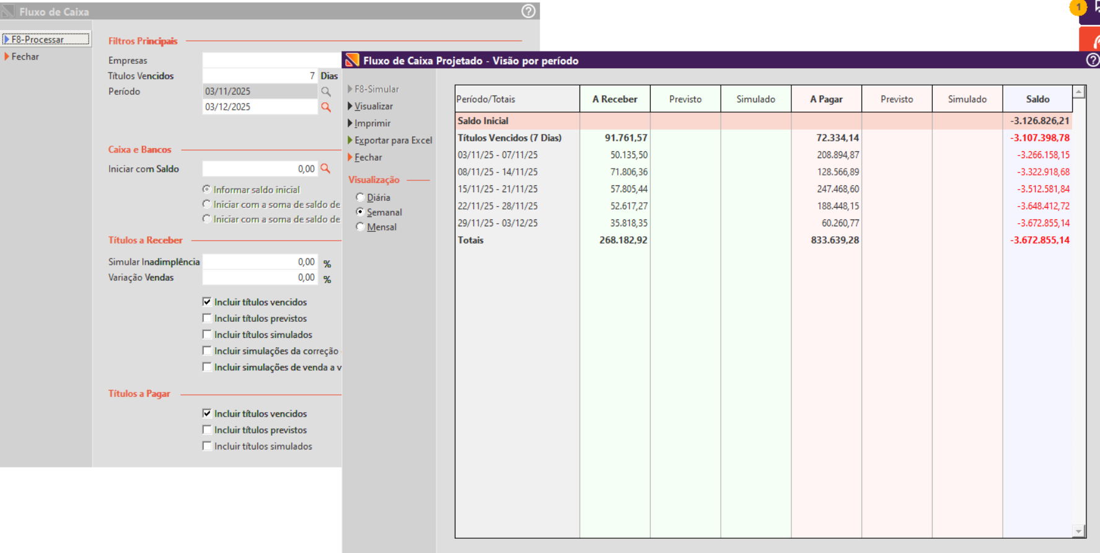The image size is (1100, 553).
Task: Open help in Fluxo de Caixa Projetado window
Action: (1093, 60)
